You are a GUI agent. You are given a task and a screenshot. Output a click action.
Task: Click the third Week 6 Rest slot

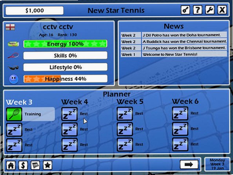(180, 144)
